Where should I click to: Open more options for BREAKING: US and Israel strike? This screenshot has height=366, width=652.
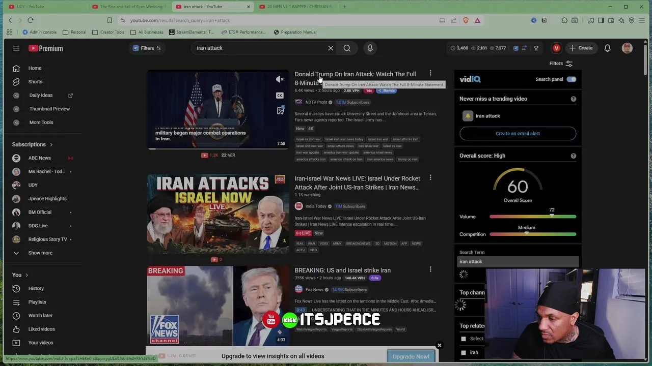point(430,270)
